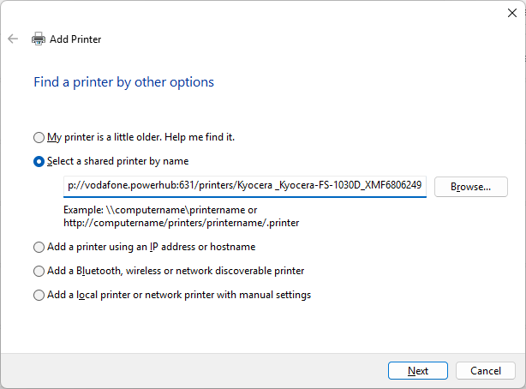526x389 pixels.
Task: Click the 'Add Printer' window title text
Action: point(75,39)
